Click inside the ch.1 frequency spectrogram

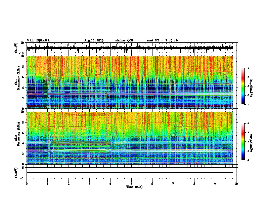click(x=129, y=82)
